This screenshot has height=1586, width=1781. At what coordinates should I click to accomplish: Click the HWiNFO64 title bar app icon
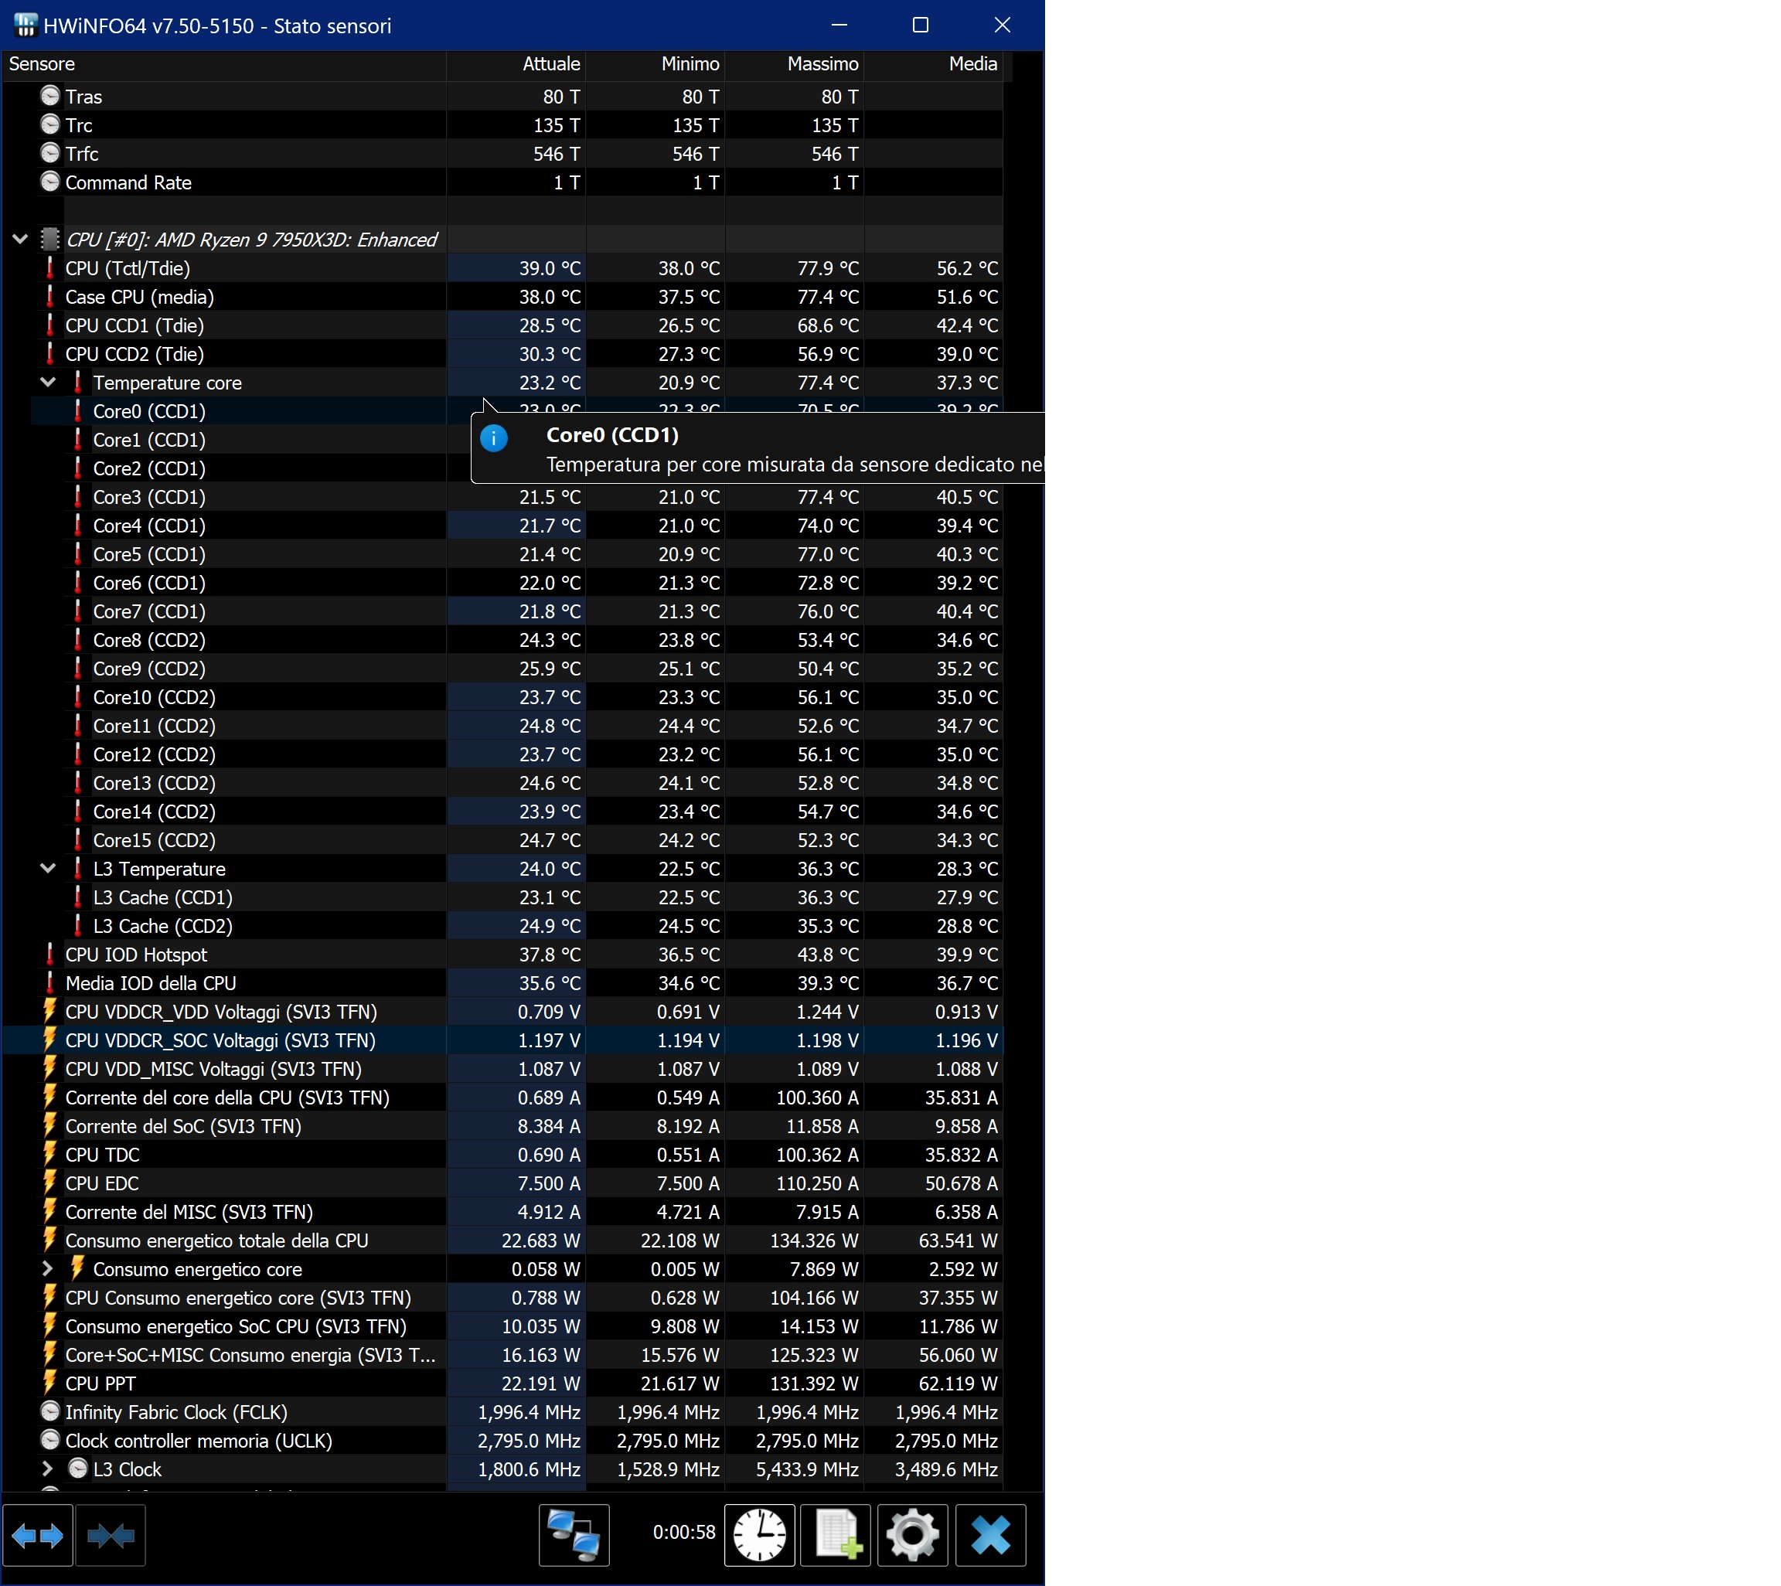[26, 26]
